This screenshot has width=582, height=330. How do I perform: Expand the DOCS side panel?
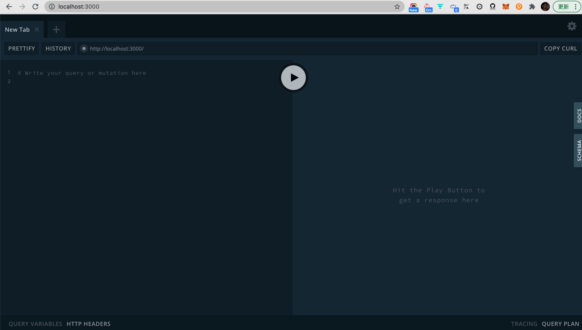point(578,116)
